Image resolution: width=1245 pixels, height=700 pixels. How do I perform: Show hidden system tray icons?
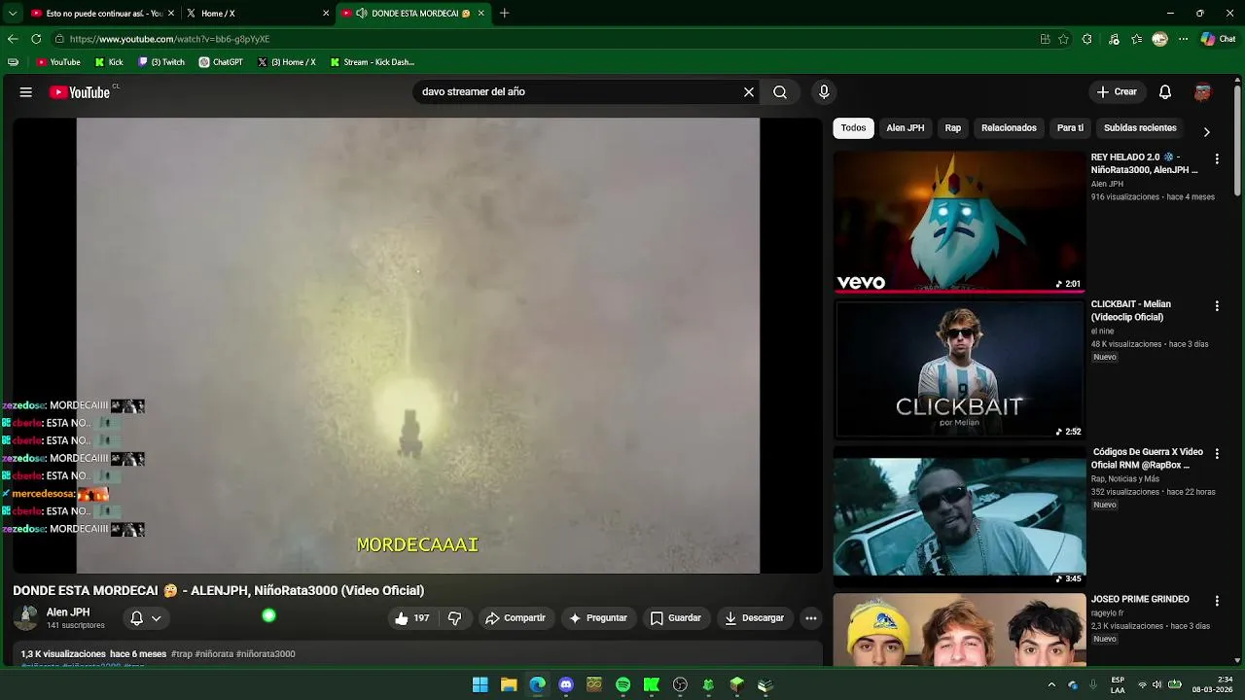[x=1051, y=684]
